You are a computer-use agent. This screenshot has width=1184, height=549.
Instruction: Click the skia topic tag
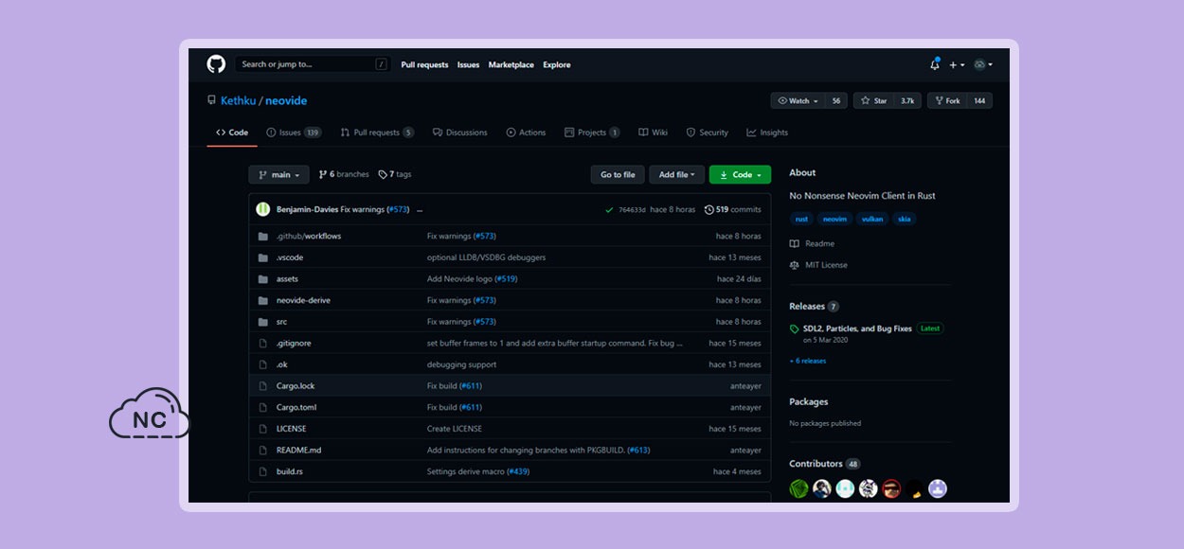pos(904,219)
